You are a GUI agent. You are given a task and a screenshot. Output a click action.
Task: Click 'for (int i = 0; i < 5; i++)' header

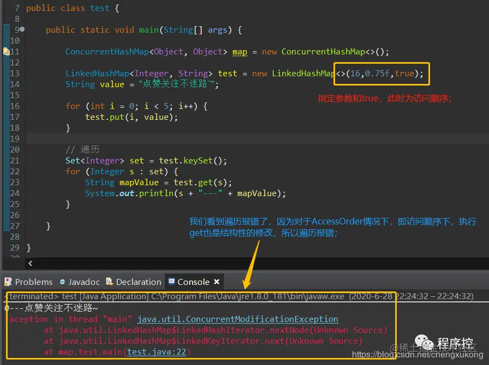point(136,106)
